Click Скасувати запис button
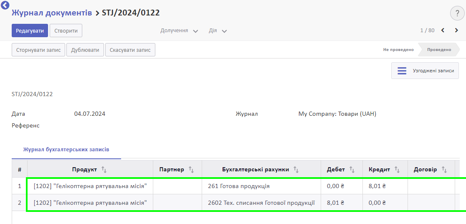 130,50
